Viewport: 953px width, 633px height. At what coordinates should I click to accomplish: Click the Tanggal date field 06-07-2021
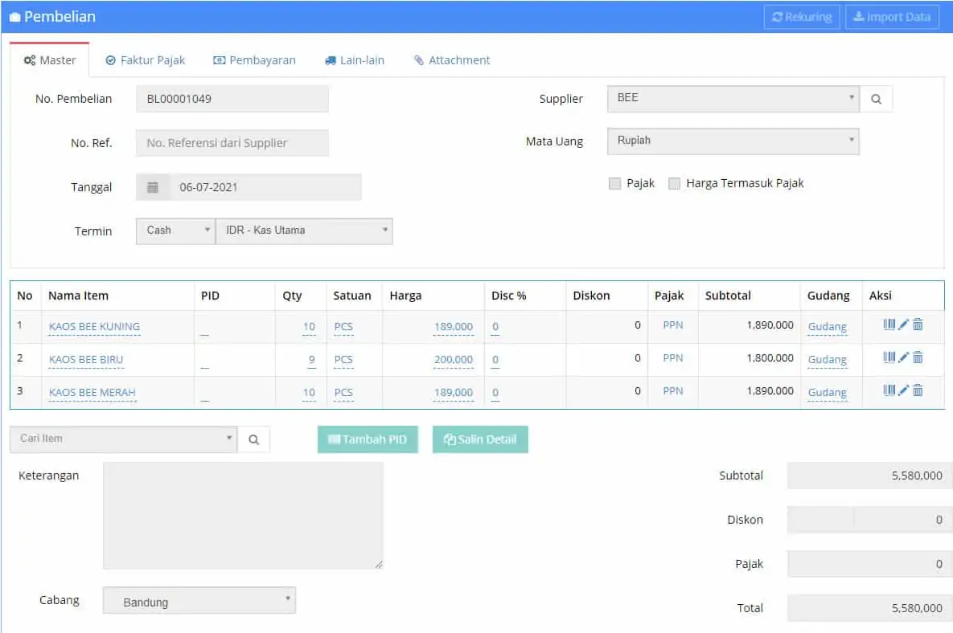[265, 187]
